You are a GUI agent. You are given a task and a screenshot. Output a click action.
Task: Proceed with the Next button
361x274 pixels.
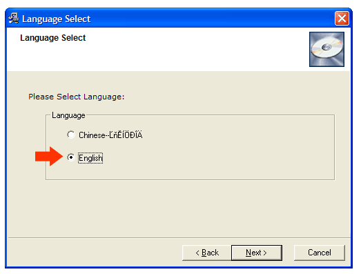tap(257, 253)
